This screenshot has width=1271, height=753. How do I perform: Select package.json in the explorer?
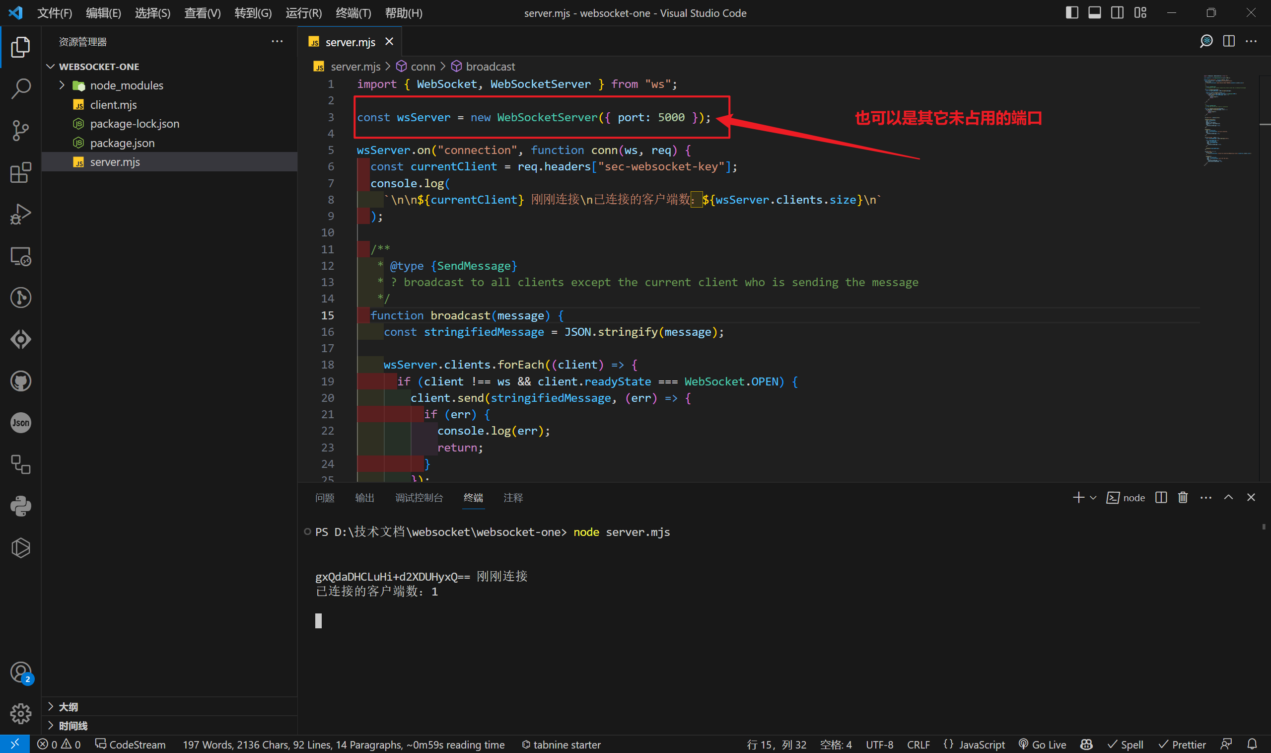click(122, 143)
